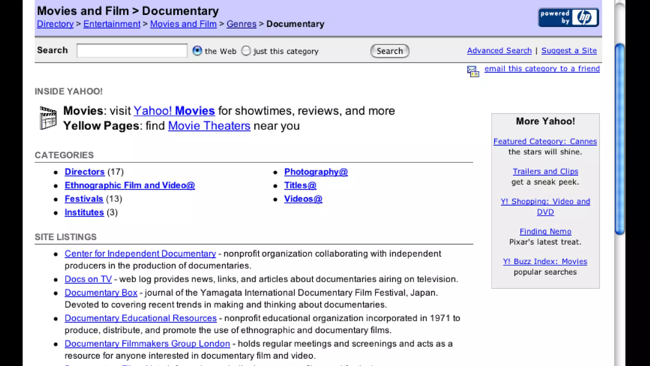The width and height of the screenshot is (650, 366).
Task: Open the Festivals category
Action: tap(84, 199)
